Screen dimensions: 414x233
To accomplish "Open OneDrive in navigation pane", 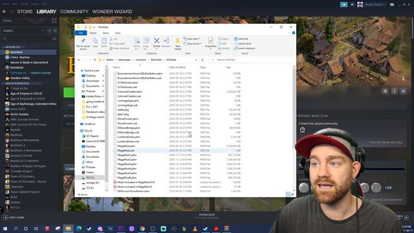I will [90, 124].
